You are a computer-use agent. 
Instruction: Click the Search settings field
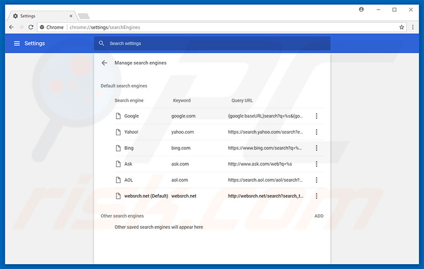pyautogui.click(x=215, y=43)
